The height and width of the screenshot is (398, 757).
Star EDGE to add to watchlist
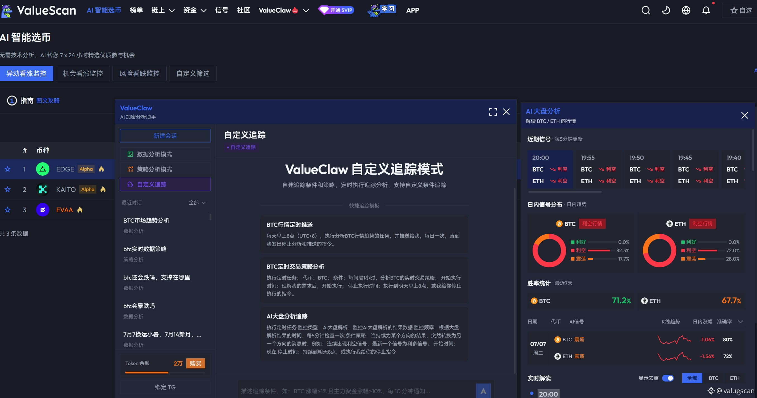pyautogui.click(x=8, y=169)
